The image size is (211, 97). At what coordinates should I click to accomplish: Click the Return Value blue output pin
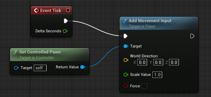(x=82, y=67)
